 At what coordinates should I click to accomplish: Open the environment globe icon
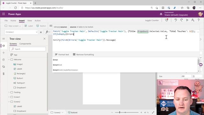coord(161,14)
